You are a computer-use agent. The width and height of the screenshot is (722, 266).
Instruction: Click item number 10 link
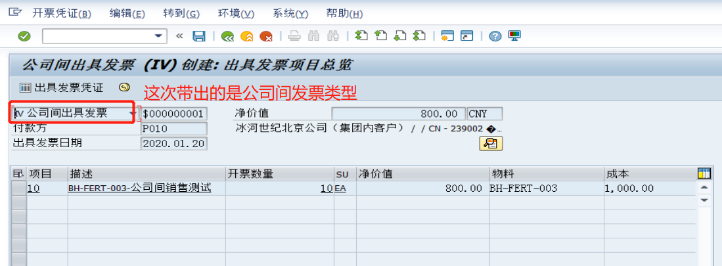tap(33, 188)
